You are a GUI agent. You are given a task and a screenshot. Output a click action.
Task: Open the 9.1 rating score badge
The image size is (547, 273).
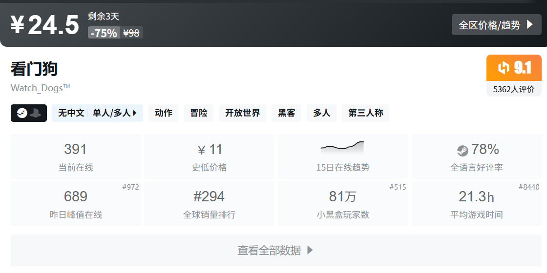pyautogui.click(x=514, y=68)
